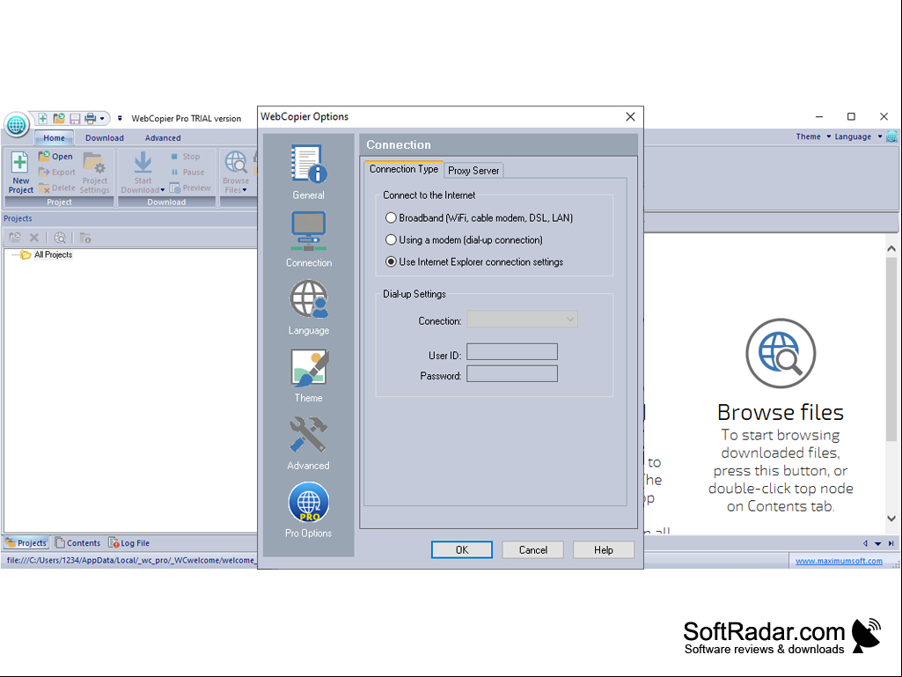Open the Conection dropdown in Dial-up Settings
This screenshot has height=677, width=902.
522,320
